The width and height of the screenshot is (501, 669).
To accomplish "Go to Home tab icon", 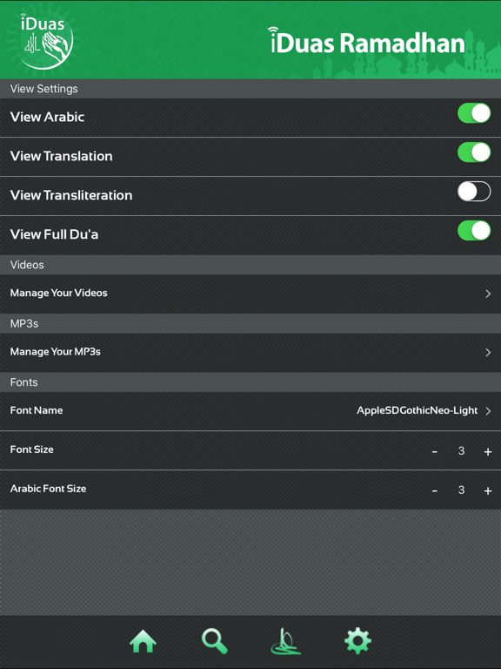I will click(x=143, y=641).
